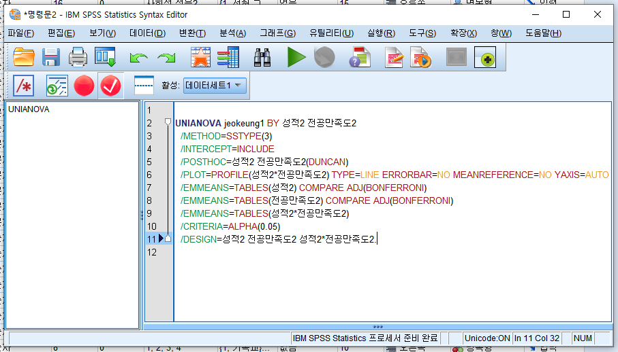Click the In 11 Col 32 status entry
The image size is (618, 352).
[x=537, y=338]
